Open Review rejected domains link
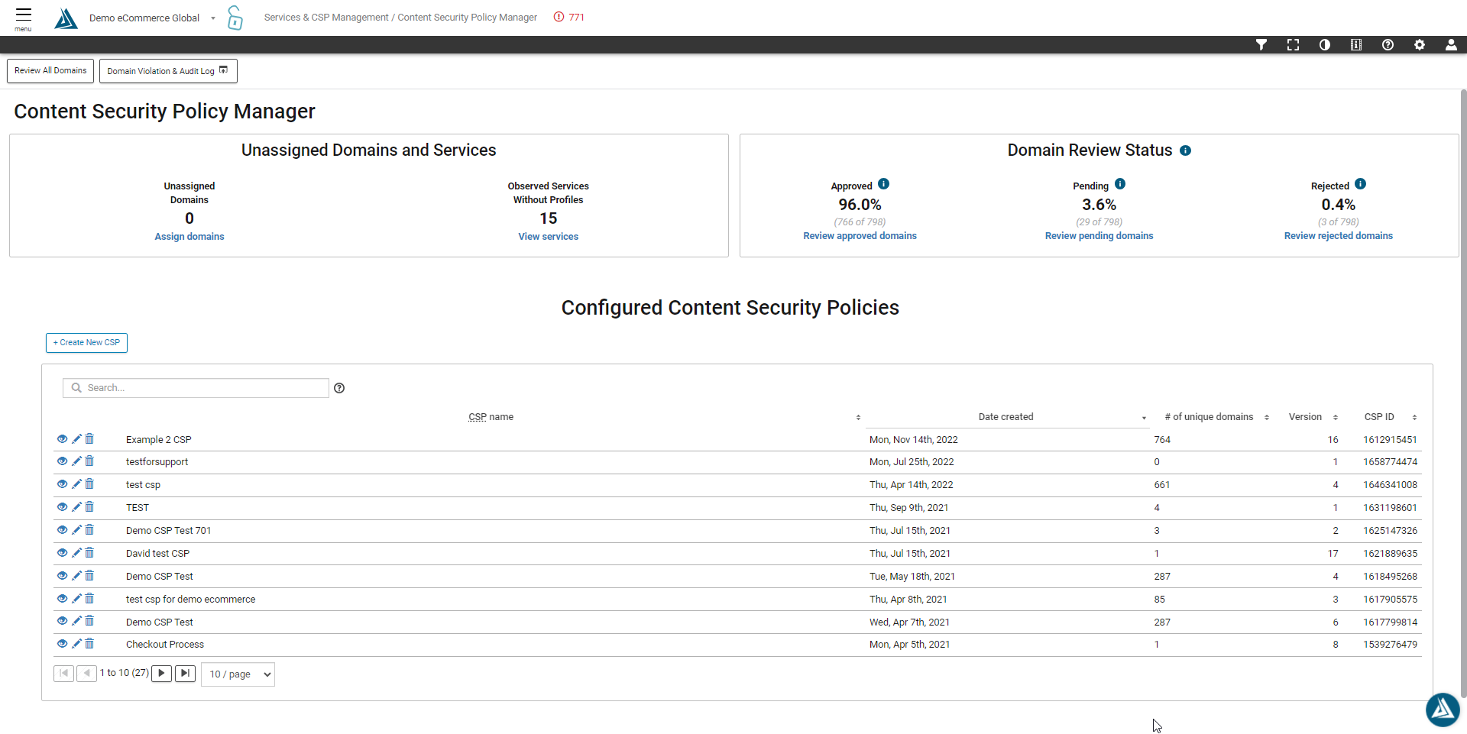Viewport: 1467px width, 734px height. [1338, 236]
